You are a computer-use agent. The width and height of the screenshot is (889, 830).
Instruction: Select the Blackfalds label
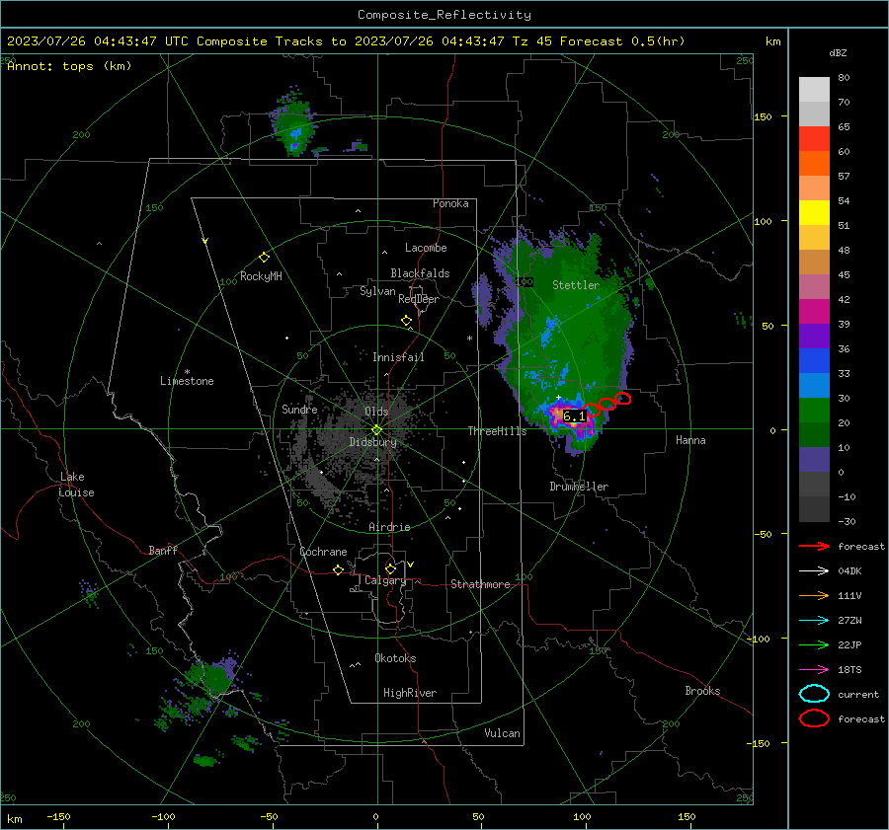point(420,273)
